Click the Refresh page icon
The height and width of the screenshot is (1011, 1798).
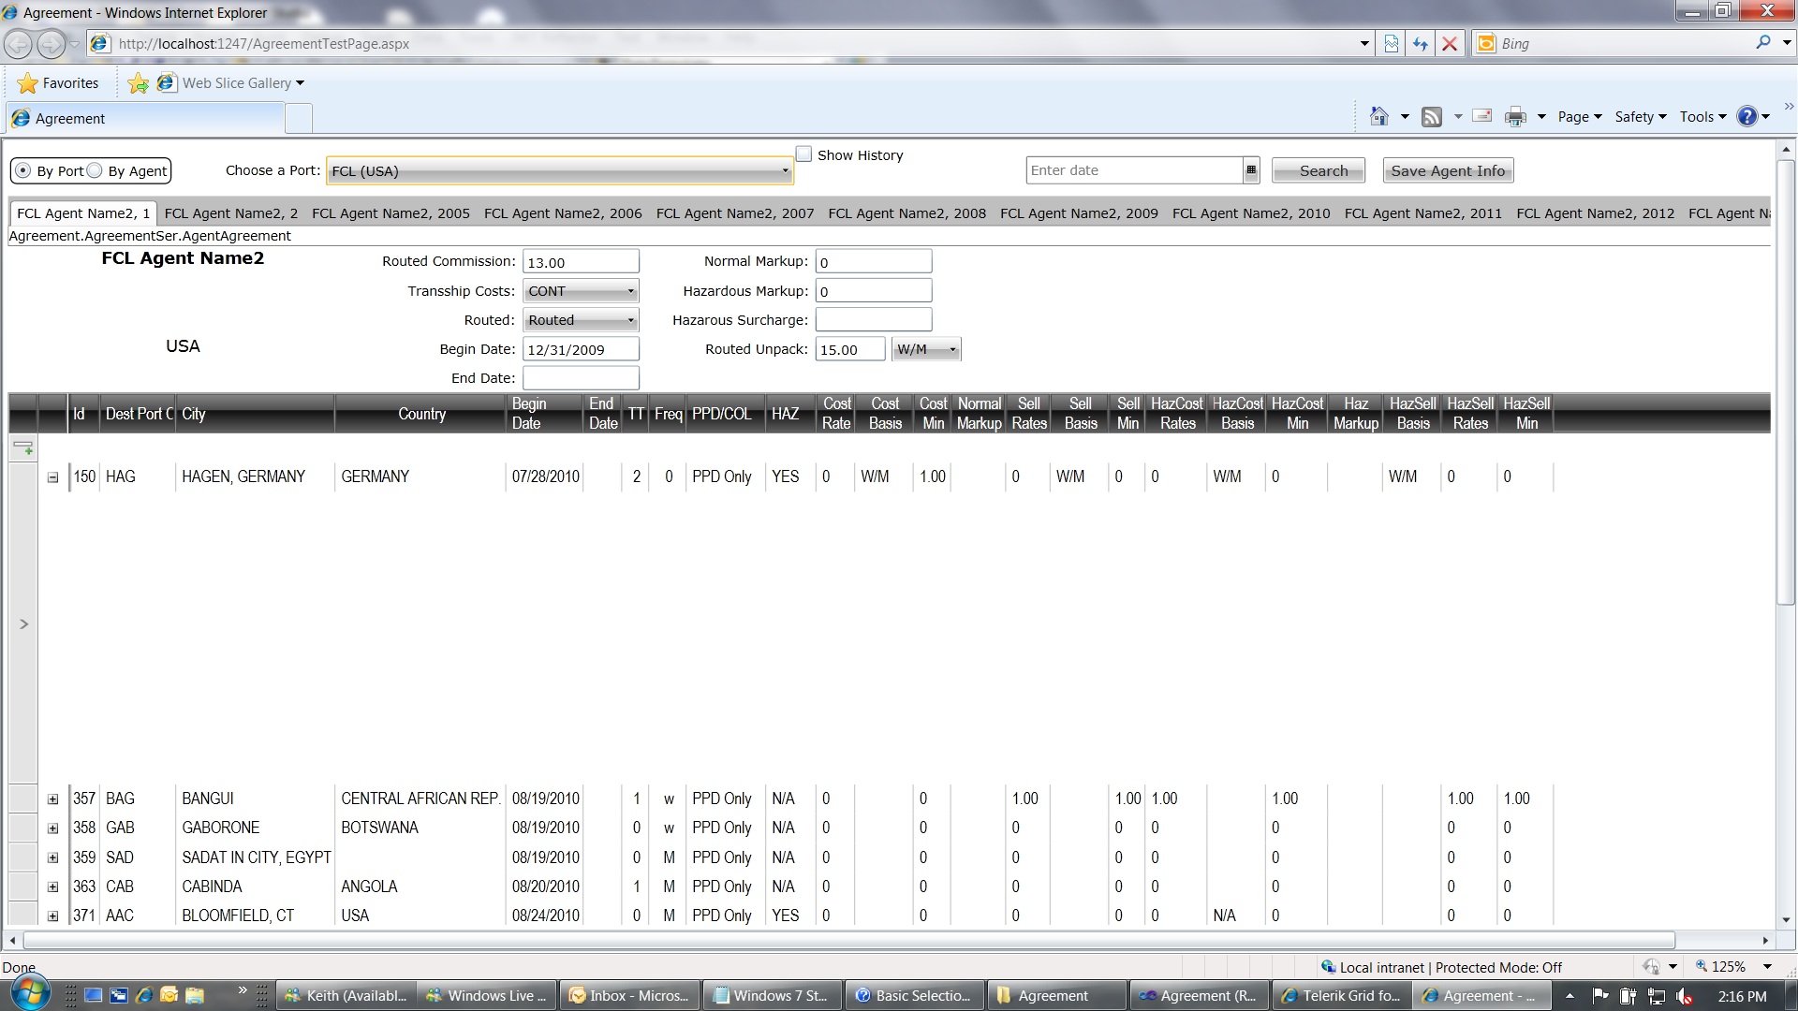[1421, 44]
